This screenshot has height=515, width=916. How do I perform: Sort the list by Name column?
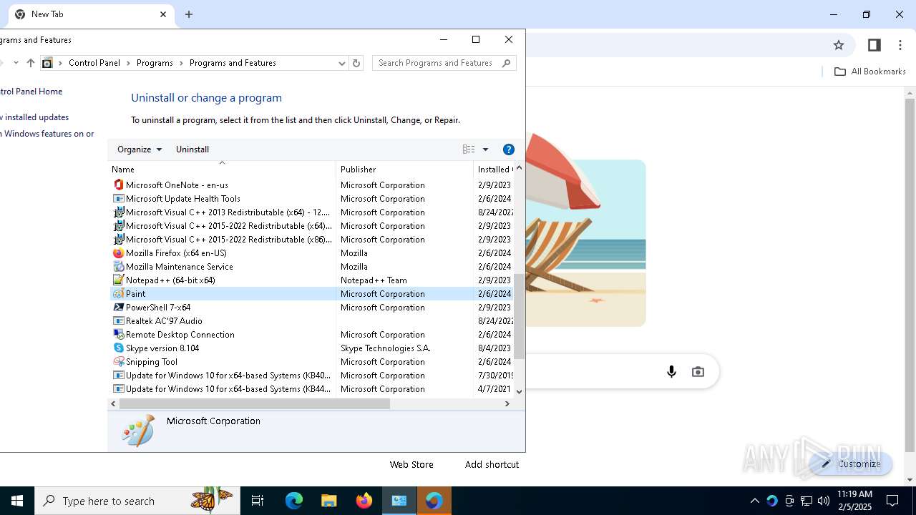[222, 170]
